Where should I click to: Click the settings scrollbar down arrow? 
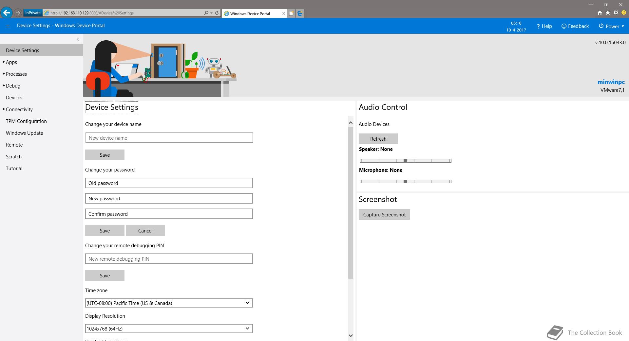pos(351,335)
